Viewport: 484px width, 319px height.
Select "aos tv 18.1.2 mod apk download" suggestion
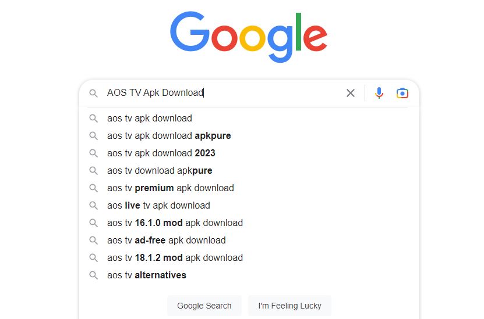point(175,258)
